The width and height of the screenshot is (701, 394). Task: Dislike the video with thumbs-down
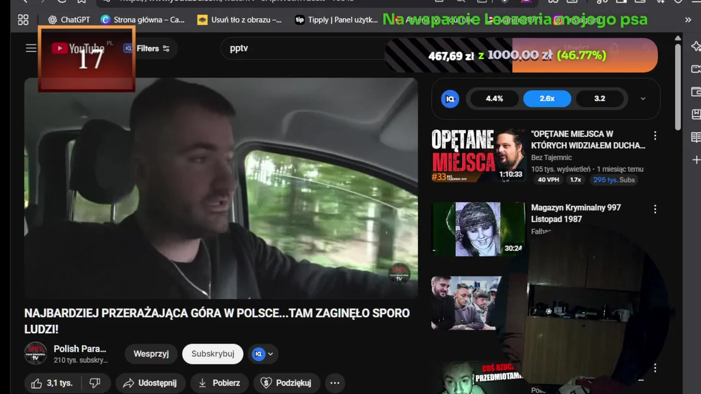[95, 383]
